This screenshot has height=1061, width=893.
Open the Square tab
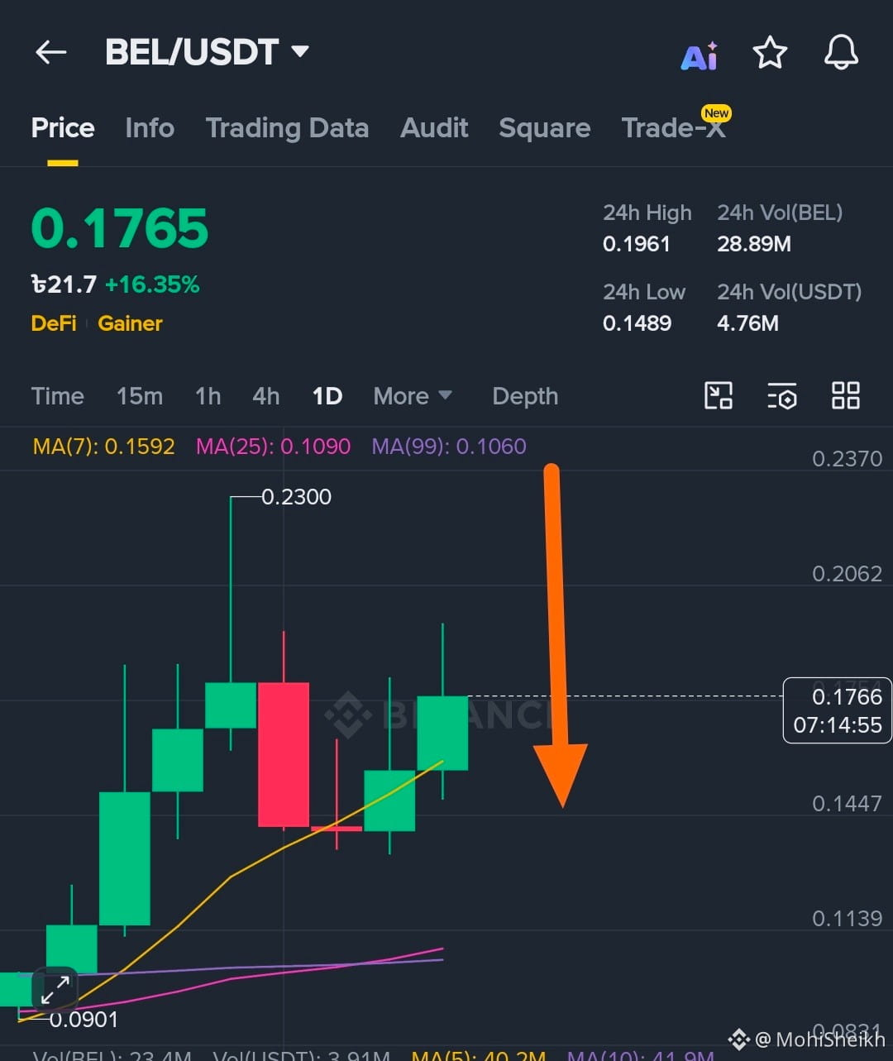(x=545, y=128)
